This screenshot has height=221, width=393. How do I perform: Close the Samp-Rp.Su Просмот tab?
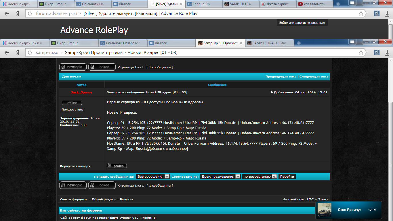tap(241, 43)
